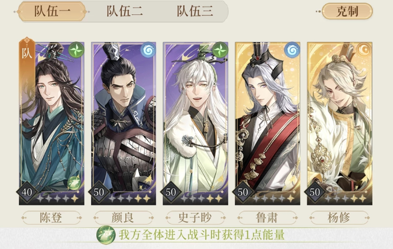Click the blue swirl element icon on 鲁肃's card
Viewport: 393px width, 249px height.
(292, 50)
